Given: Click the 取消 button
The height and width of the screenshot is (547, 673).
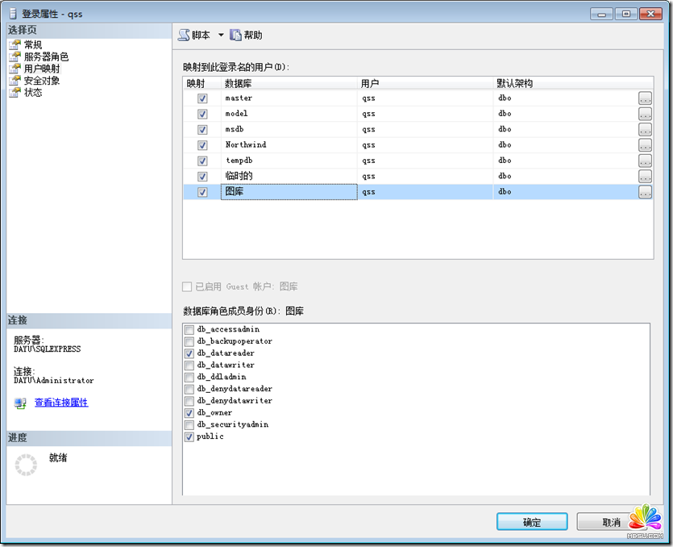Looking at the screenshot, I should (611, 522).
